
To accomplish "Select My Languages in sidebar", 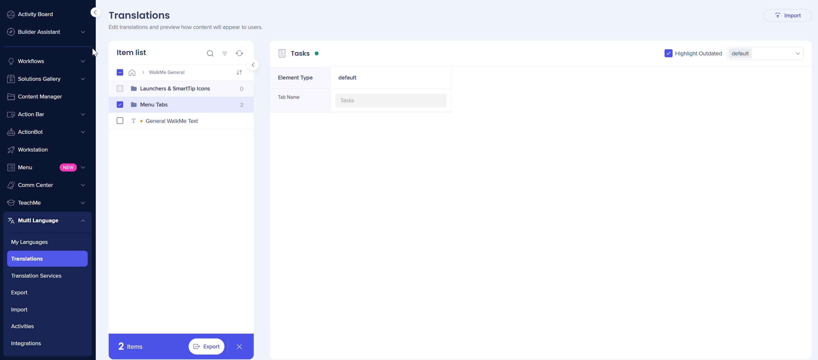I will pyautogui.click(x=29, y=242).
